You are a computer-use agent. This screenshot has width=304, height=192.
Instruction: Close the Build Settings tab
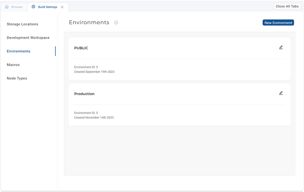[62, 7]
